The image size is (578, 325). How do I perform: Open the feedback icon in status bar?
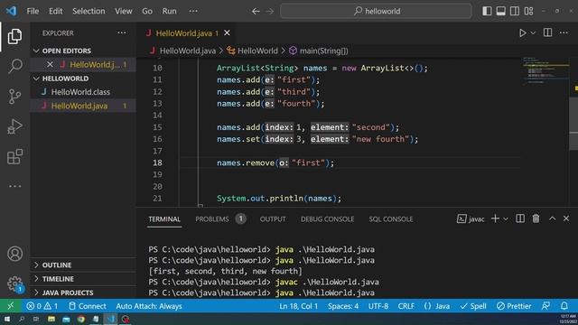point(545,306)
